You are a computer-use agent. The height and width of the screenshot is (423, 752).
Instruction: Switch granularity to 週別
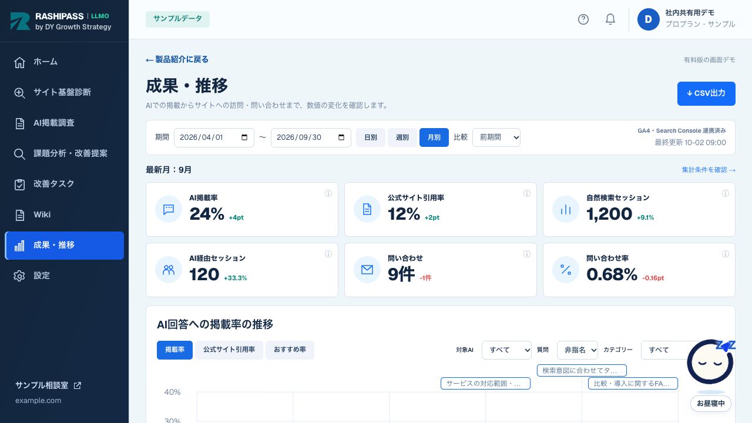[x=402, y=137]
